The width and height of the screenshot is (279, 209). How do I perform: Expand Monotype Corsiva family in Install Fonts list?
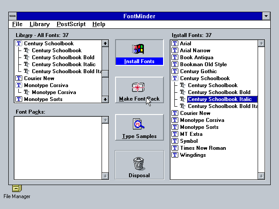175,120
